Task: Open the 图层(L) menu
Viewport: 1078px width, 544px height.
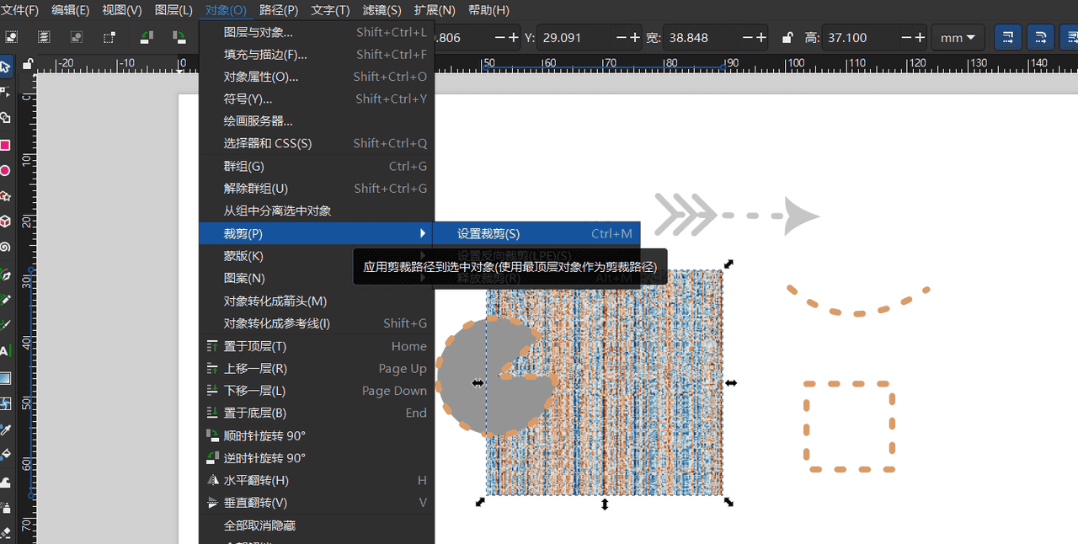Action: 173,10
